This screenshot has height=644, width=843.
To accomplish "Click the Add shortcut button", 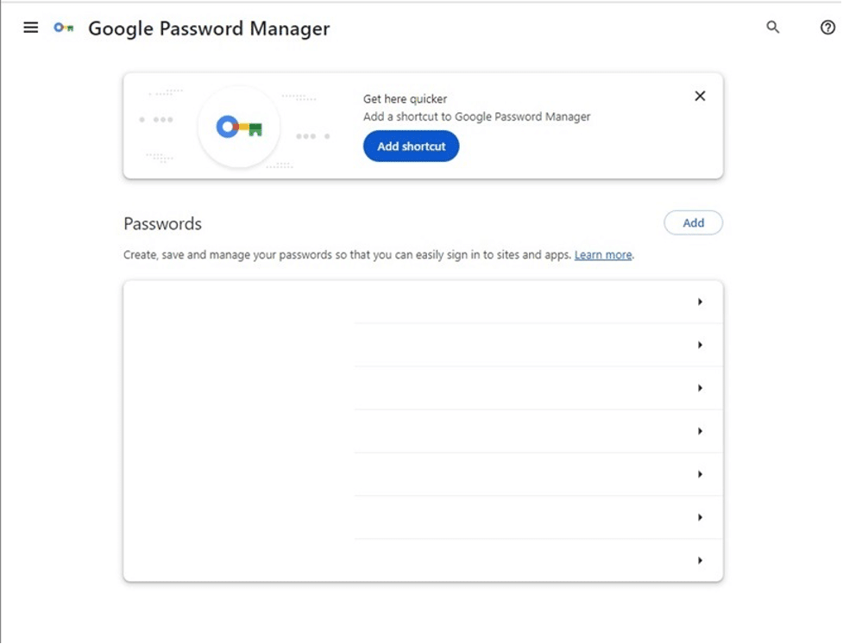I will [x=411, y=146].
